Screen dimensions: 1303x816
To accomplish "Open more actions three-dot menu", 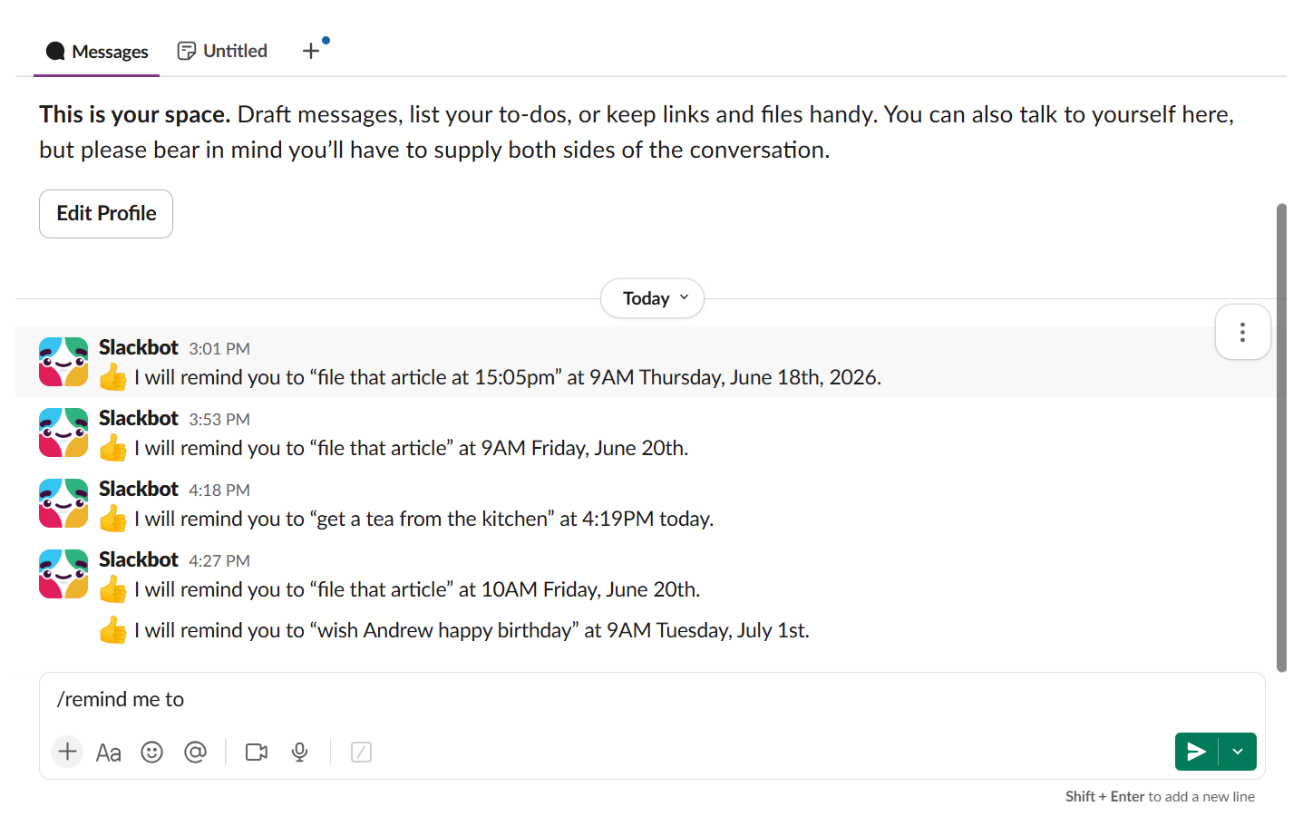I will click(1242, 332).
